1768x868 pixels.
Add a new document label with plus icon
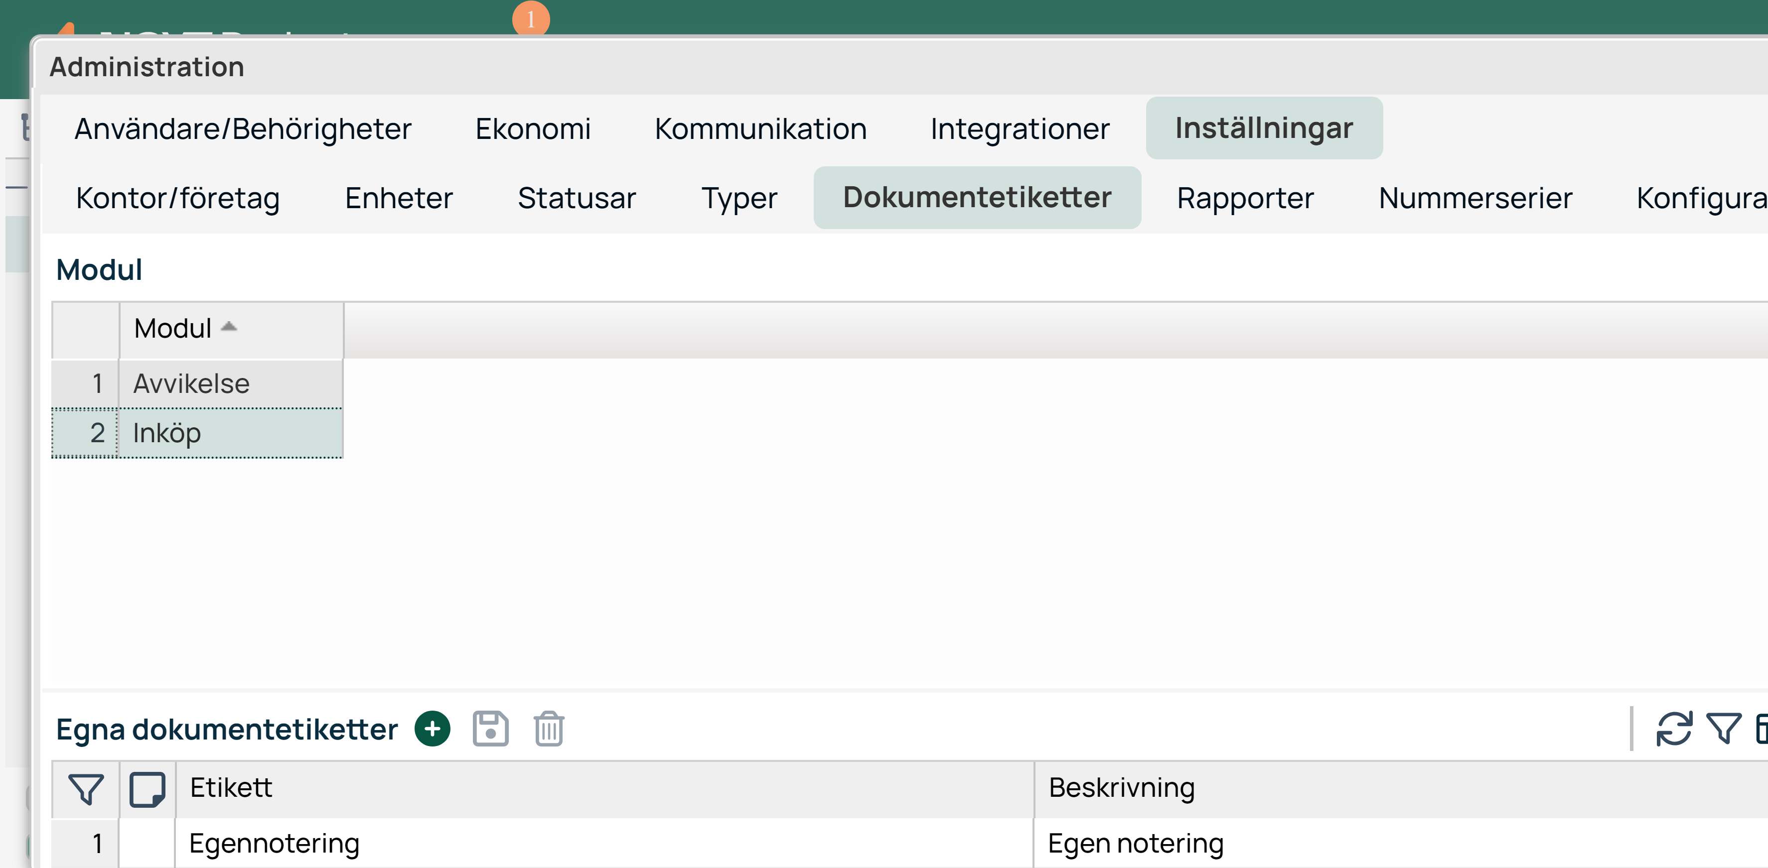433,729
